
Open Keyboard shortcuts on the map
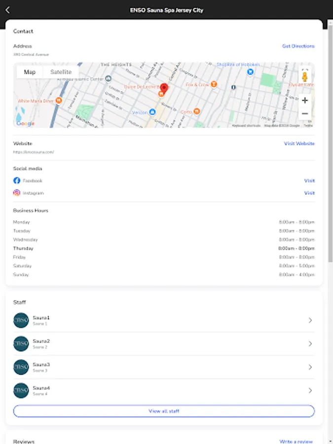pos(246,125)
